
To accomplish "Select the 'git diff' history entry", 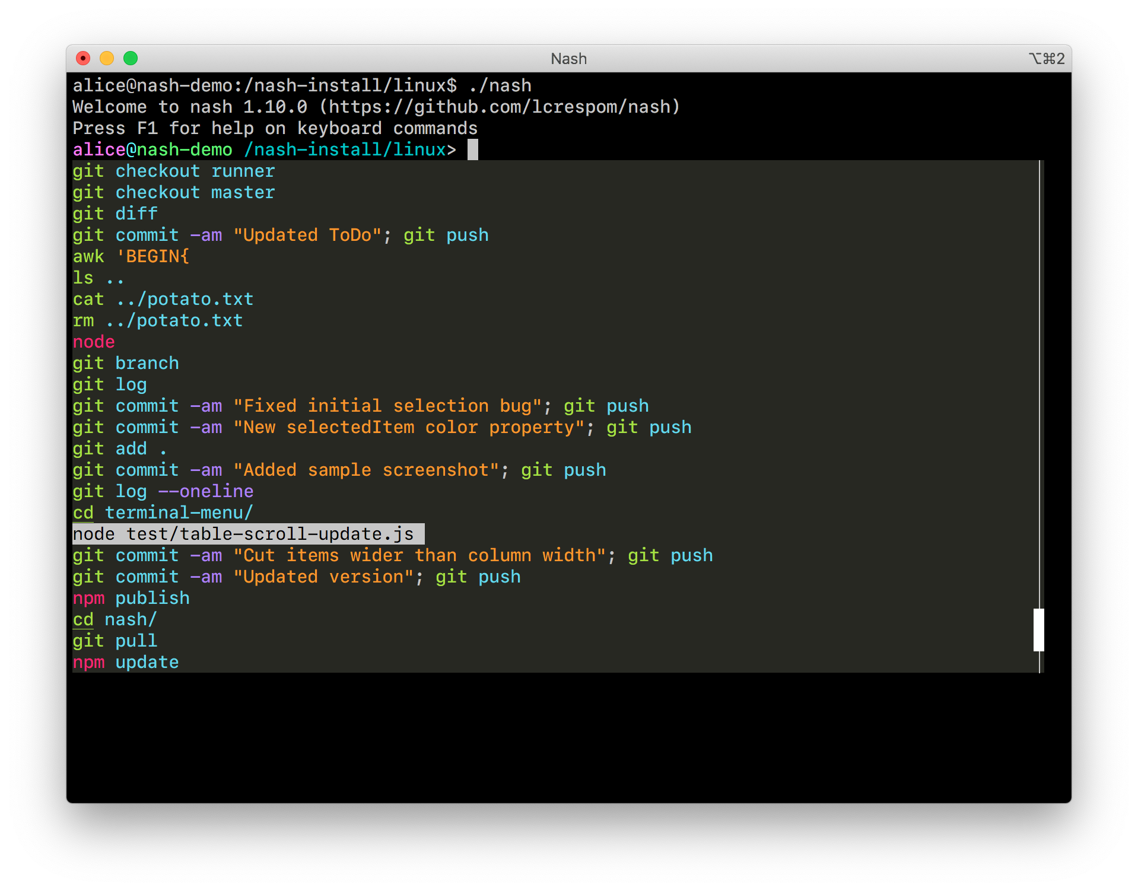I will click(115, 214).
